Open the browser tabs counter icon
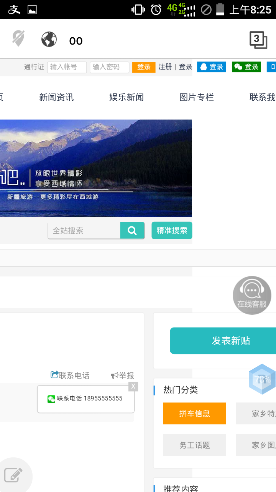276x492 pixels. tap(258, 40)
